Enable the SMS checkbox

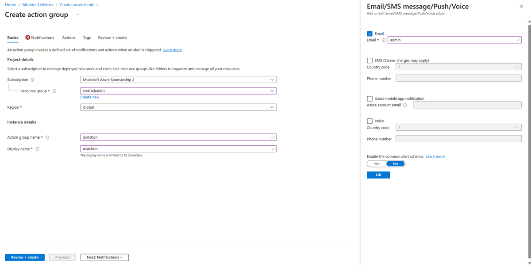370,61
